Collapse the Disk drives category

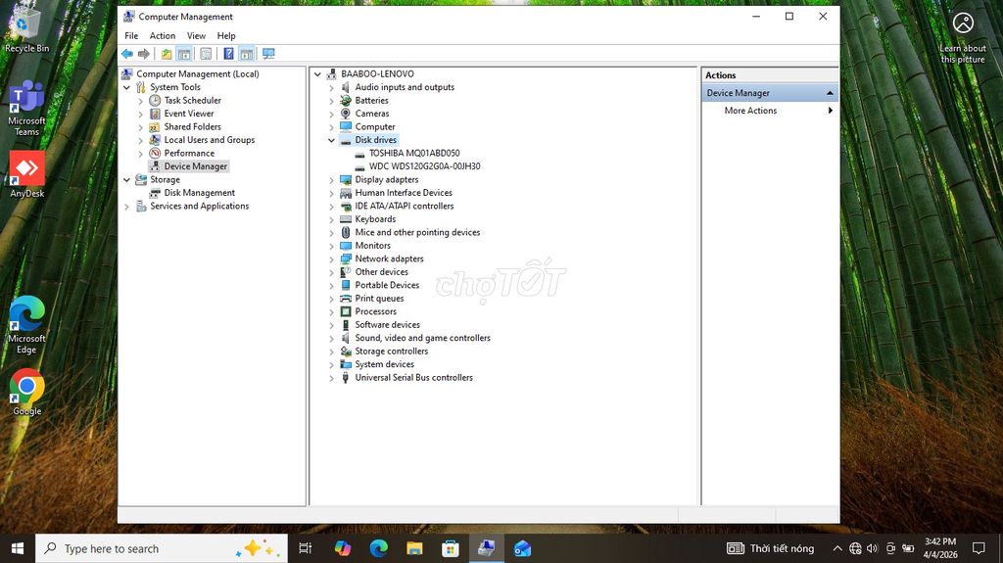(x=331, y=140)
